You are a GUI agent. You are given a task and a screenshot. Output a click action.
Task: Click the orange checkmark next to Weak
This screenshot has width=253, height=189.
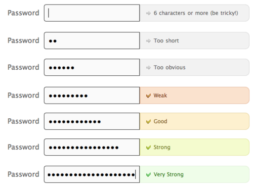[148, 96]
